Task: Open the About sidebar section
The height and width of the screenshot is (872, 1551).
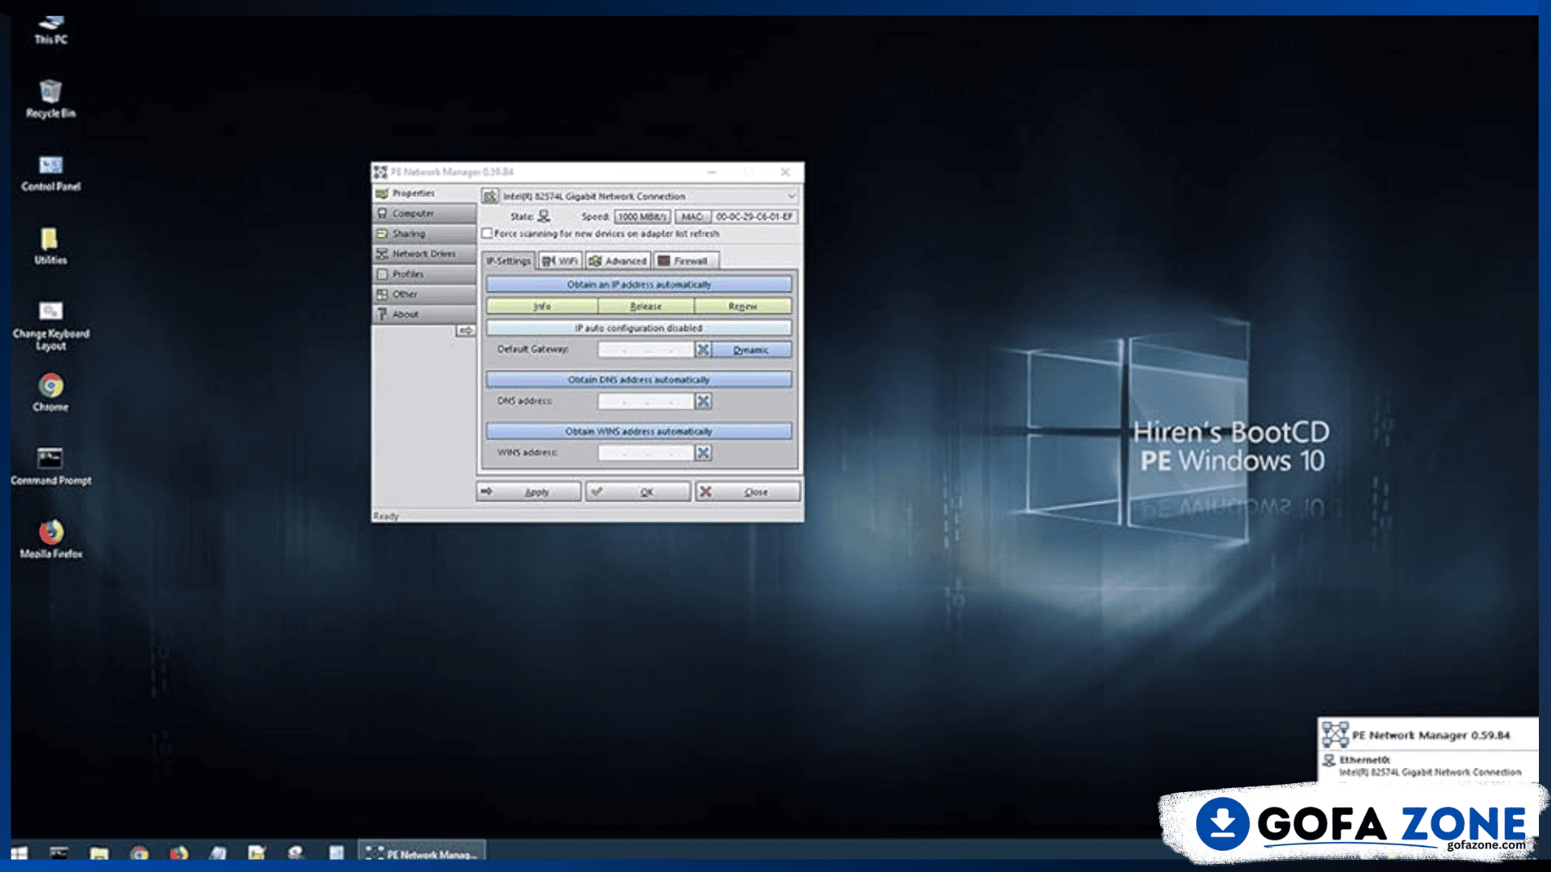Action: pos(424,314)
